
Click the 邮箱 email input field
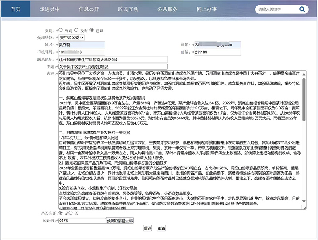click(x=218, y=45)
